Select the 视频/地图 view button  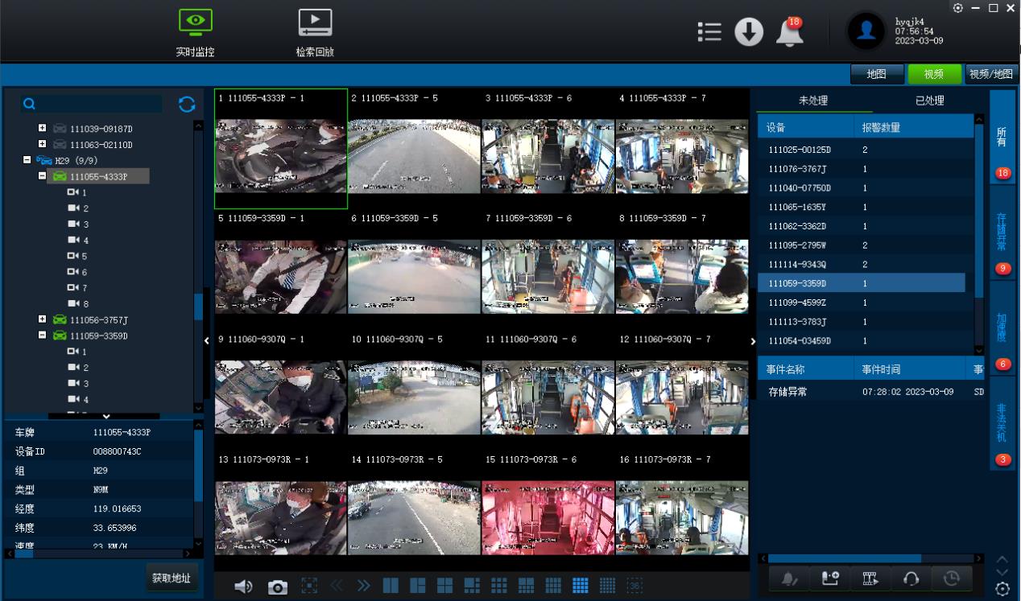pos(991,74)
